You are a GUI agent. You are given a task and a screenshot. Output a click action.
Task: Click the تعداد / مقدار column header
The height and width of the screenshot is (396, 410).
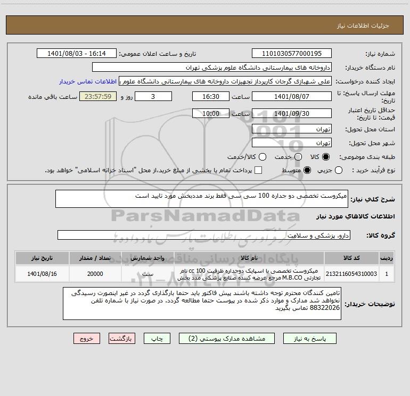(x=95, y=258)
